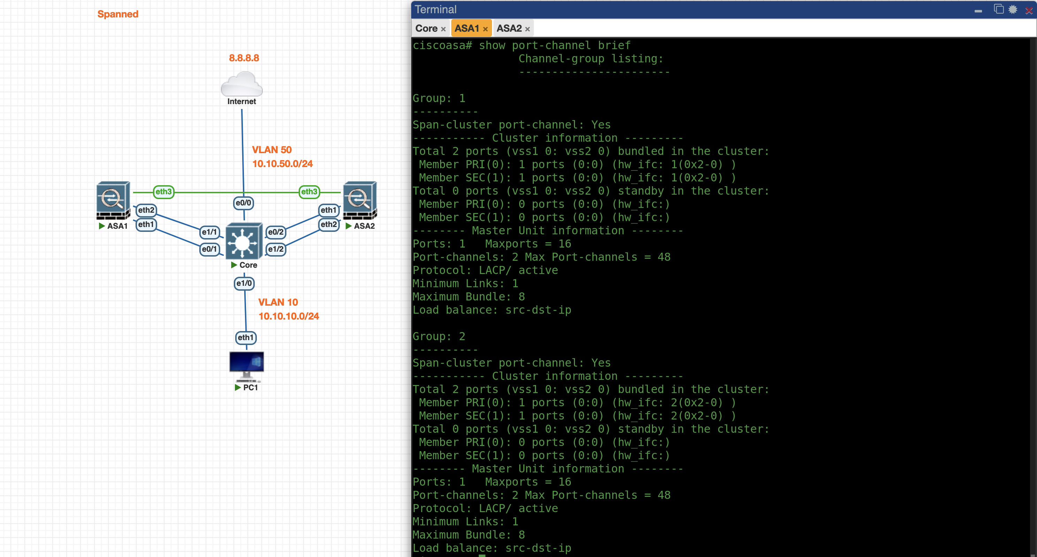The image size is (1037, 557).
Task: Click the VLAN 50 text label
Action: point(272,150)
